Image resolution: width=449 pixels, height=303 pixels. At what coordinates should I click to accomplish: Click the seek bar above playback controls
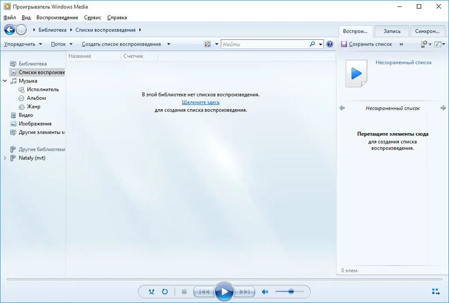(x=224, y=279)
